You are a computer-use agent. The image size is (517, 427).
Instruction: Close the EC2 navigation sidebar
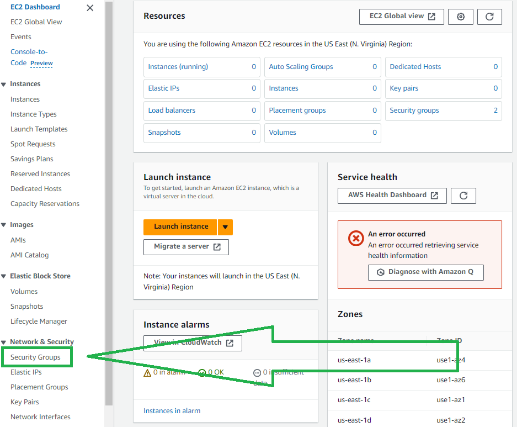[90, 8]
